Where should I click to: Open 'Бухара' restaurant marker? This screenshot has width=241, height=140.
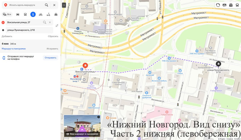(65, 91)
